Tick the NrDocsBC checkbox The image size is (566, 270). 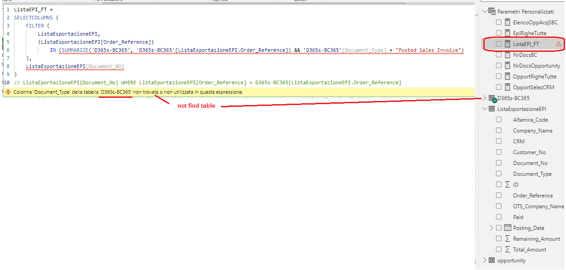[x=499, y=55]
